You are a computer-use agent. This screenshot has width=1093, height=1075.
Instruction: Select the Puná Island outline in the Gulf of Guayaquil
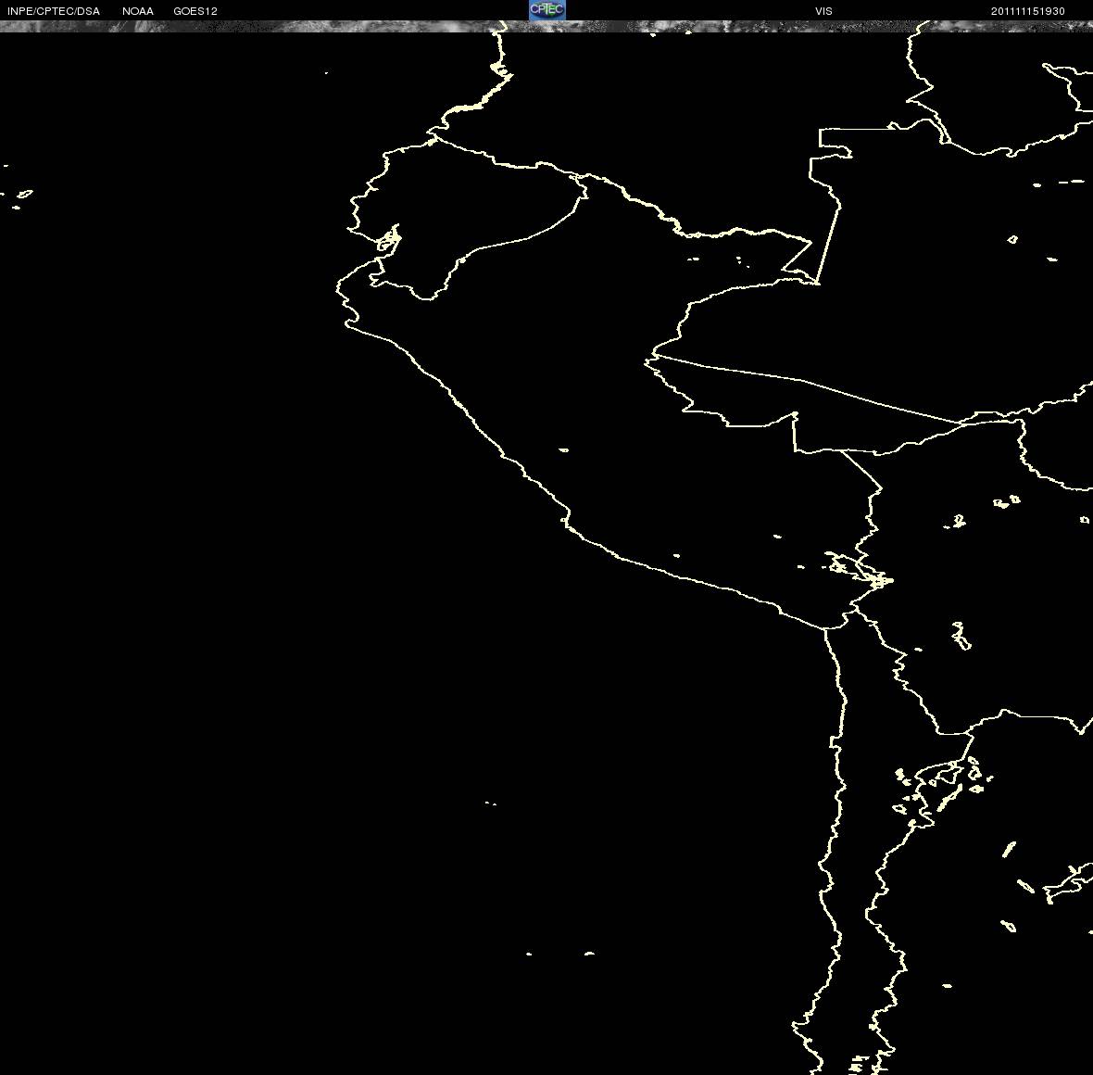click(385, 244)
